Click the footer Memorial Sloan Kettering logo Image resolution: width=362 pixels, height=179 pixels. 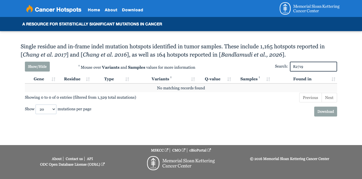[x=181, y=163]
